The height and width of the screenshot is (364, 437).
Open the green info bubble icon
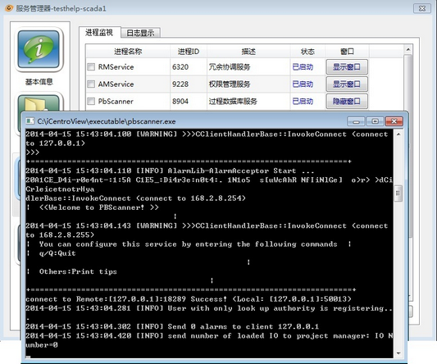[39, 49]
